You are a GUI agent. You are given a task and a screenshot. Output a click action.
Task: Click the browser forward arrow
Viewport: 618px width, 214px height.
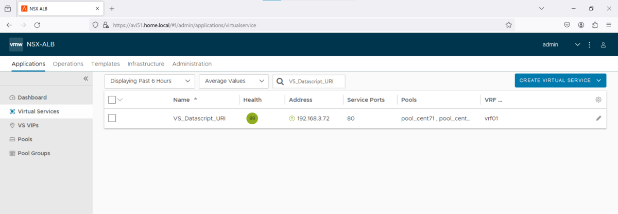click(23, 25)
